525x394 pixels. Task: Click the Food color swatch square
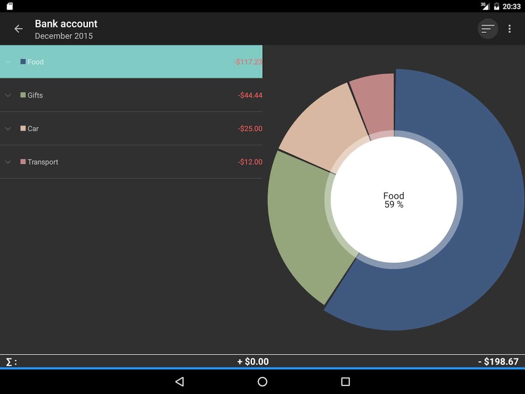[x=23, y=62]
